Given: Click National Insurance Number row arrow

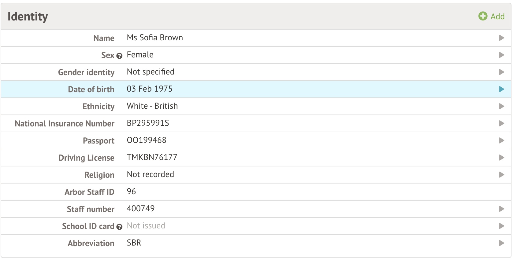Looking at the screenshot, I should click(501, 123).
